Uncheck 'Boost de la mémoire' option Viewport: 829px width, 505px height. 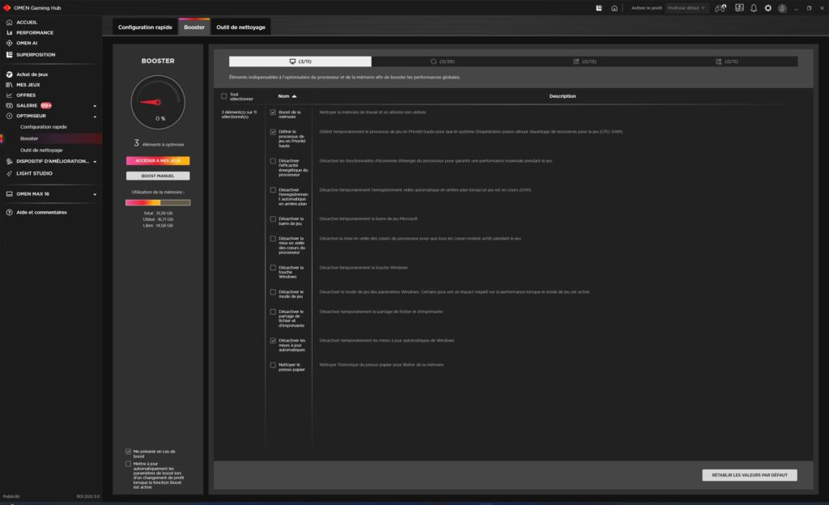click(x=273, y=112)
